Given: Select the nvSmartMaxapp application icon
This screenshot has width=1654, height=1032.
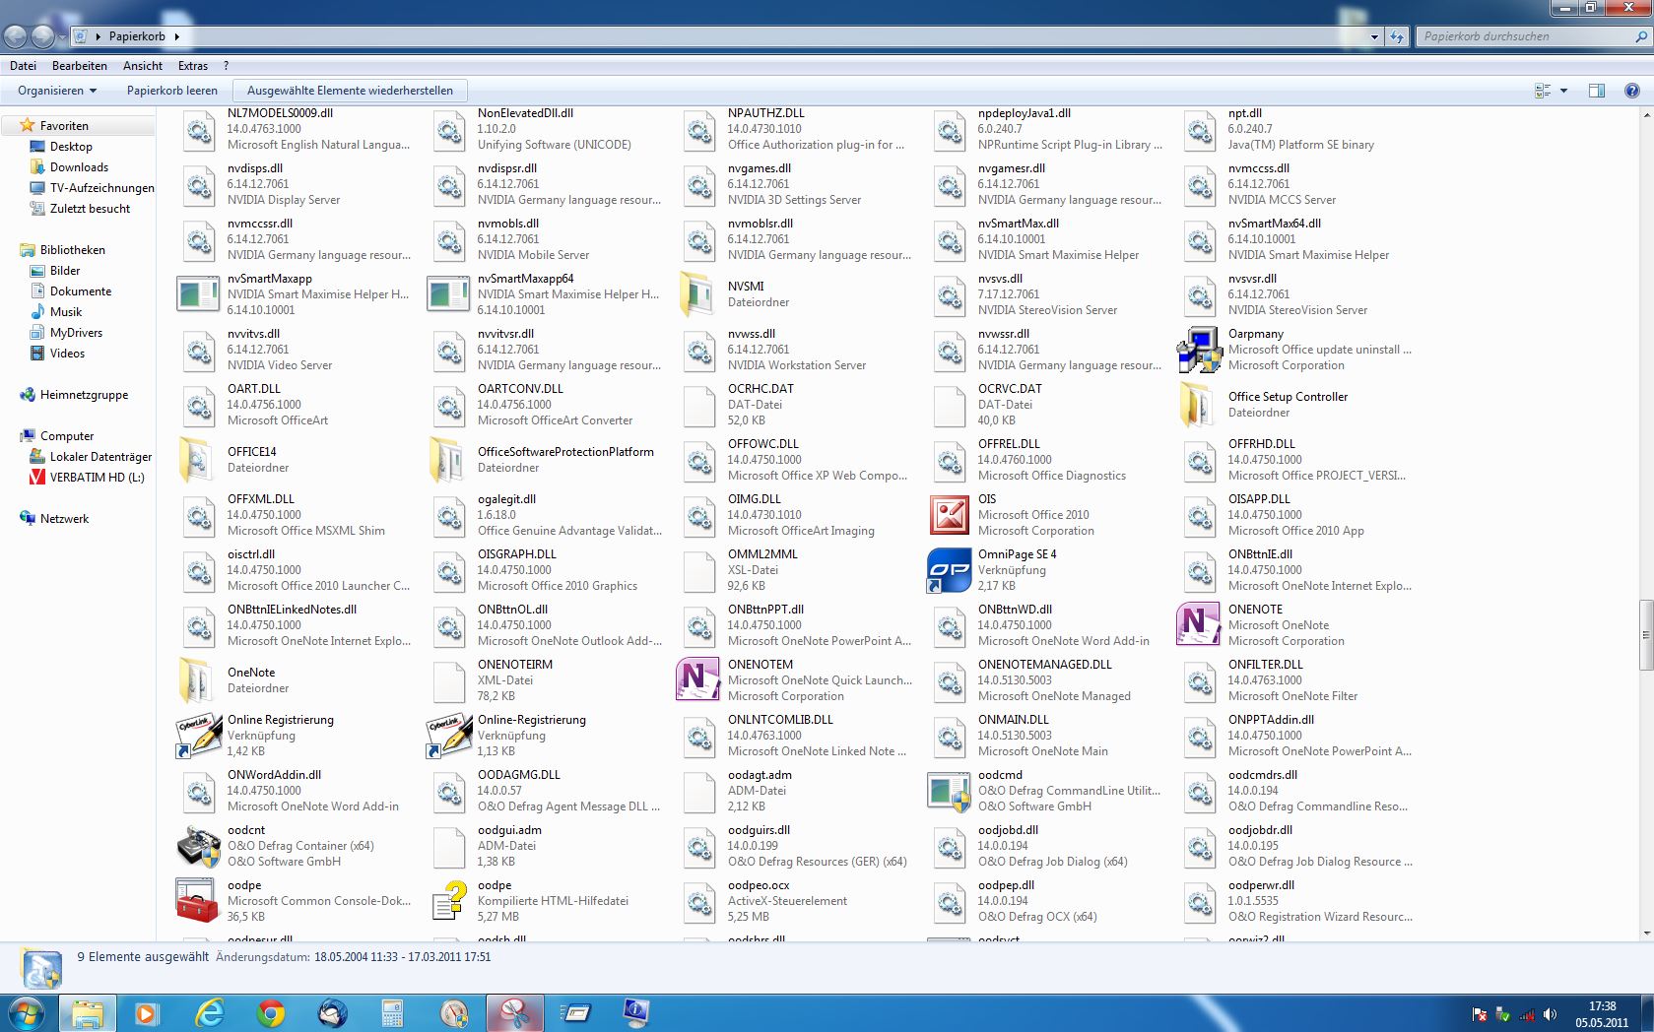Looking at the screenshot, I should [x=198, y=294].
